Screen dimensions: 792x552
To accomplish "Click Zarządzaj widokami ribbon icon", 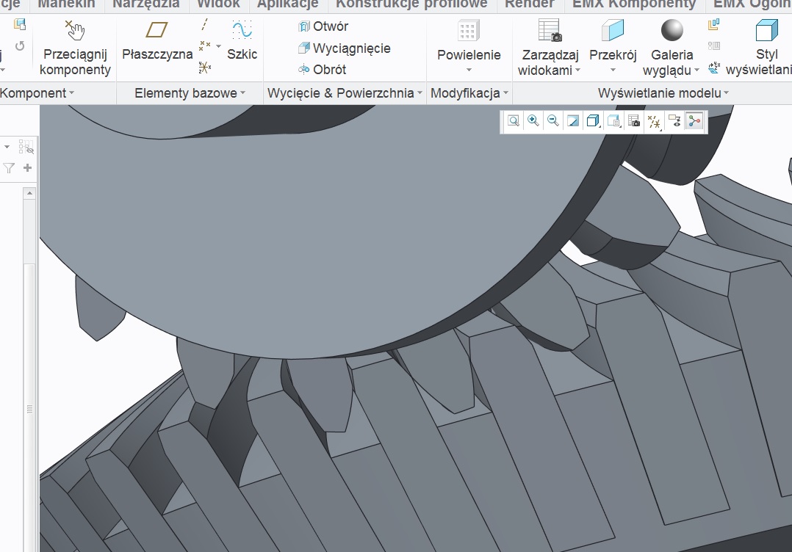I will (x=550, y=30).
